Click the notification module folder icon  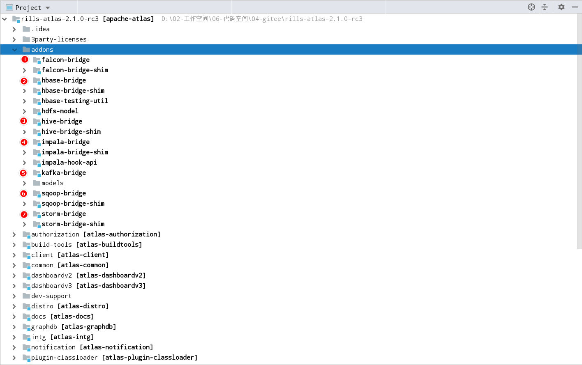pyautogui.click(x=26, y=347)
